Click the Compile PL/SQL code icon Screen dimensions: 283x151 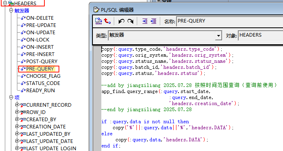pyautogui.click(x=99, y=21)
